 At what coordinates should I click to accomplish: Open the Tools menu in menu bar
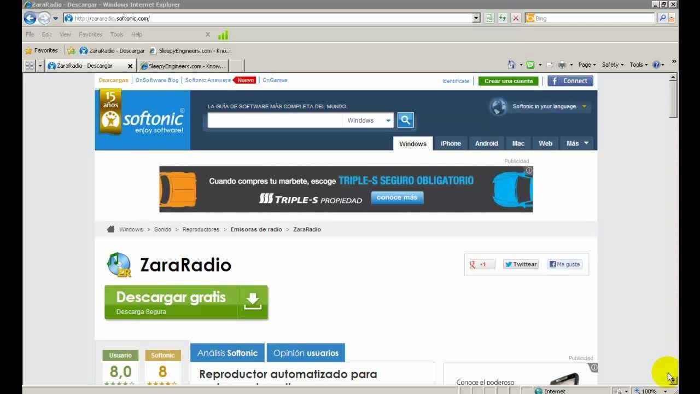point(116,34)
